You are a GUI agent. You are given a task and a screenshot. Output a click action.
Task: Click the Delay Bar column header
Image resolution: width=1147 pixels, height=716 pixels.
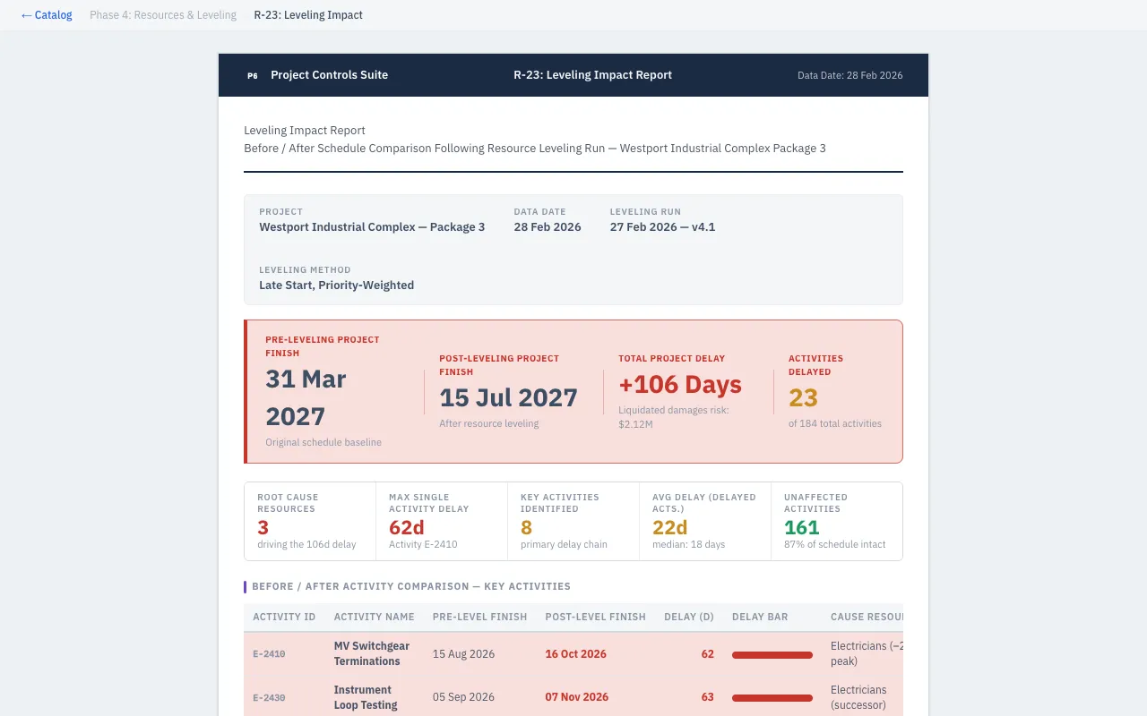(x=760, y=617)
